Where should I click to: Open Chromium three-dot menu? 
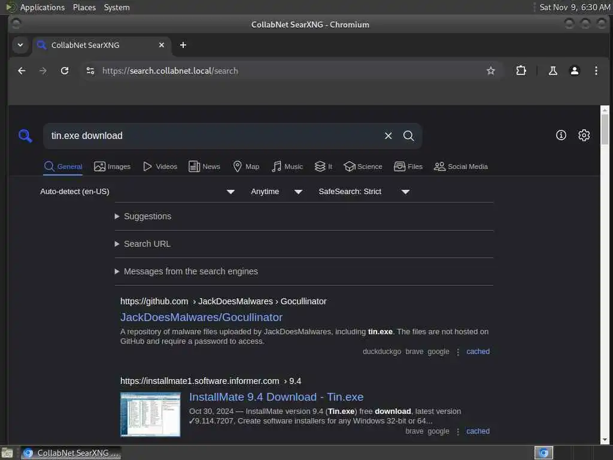(x=596, y=71)
